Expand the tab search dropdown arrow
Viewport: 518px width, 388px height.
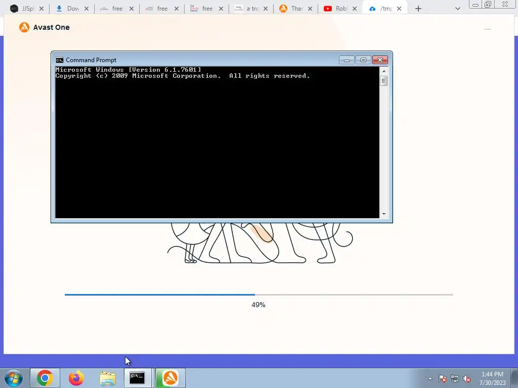(x=457, y=9)
